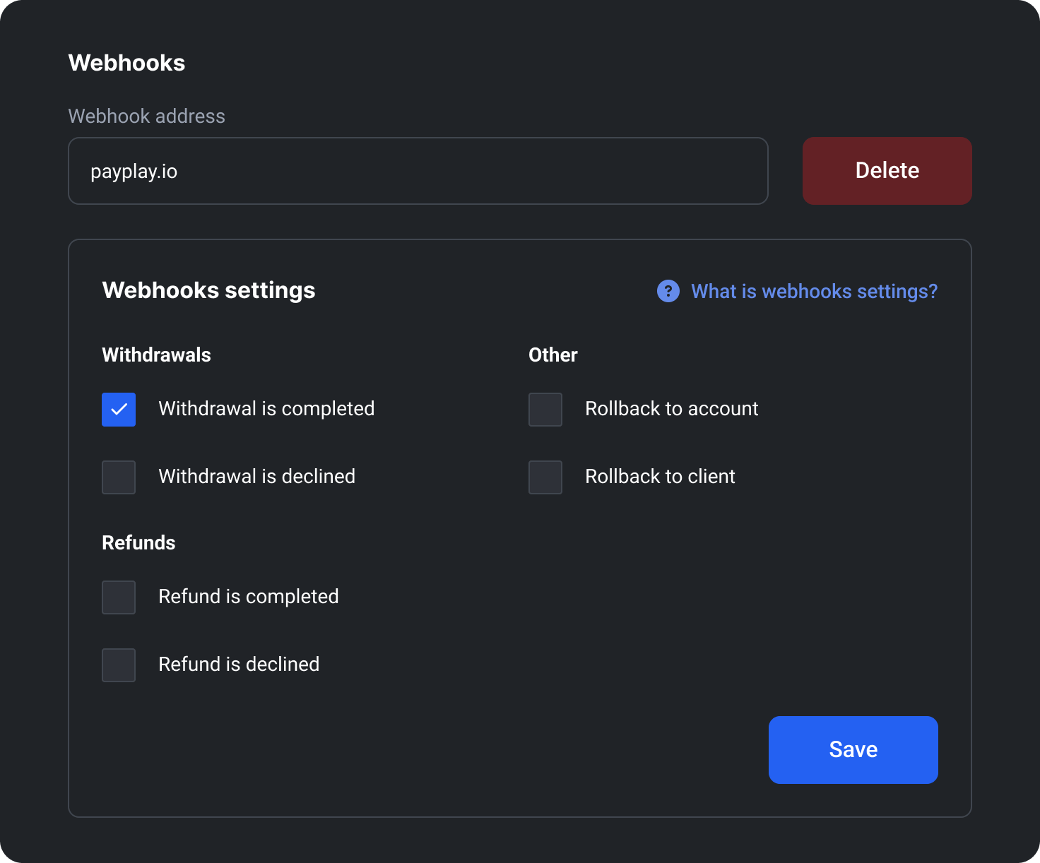This screenshot has width=1040, height=863.
Task: Enable the 'Withdrawal is declined' checkbox
Action: pos(119,477)
